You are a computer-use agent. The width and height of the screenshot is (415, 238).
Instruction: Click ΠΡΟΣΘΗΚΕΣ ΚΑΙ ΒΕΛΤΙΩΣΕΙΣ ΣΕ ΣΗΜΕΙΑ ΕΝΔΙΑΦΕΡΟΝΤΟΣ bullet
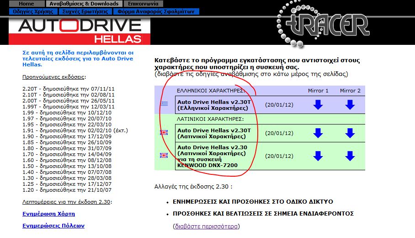pos(263,214)
